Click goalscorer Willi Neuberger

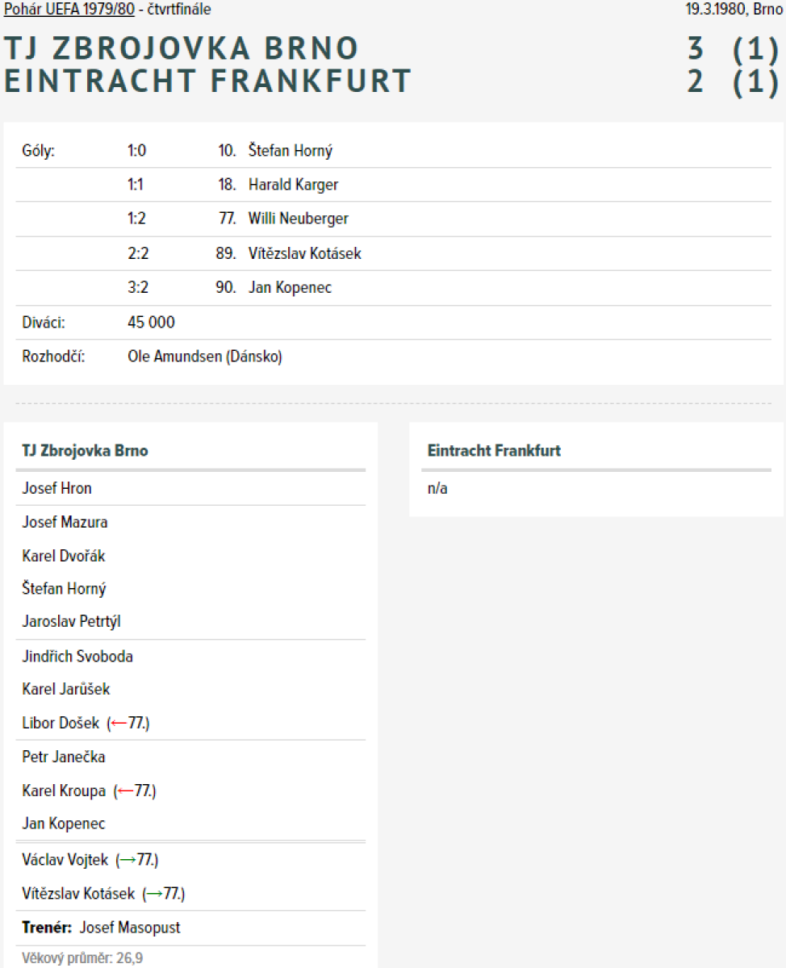coord(298,219)
